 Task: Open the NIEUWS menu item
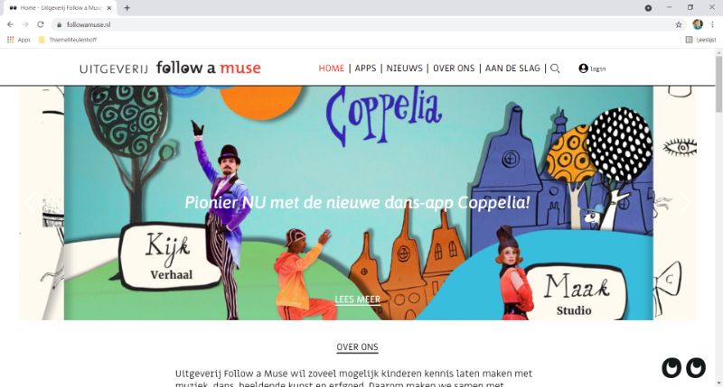(404, 68)
